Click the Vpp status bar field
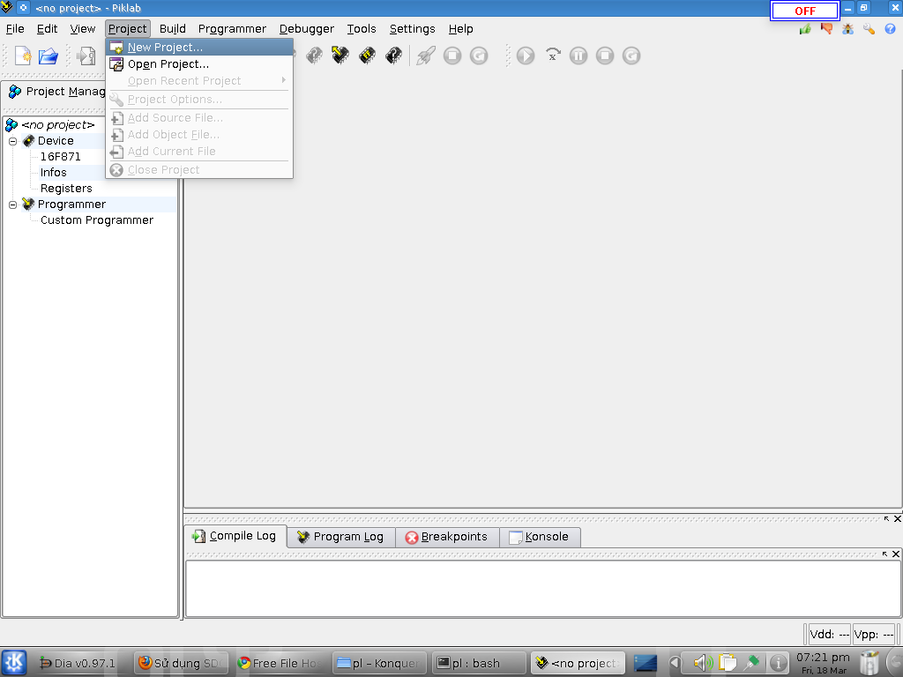This screenshot has height=677, width=903. click(874, 635)
